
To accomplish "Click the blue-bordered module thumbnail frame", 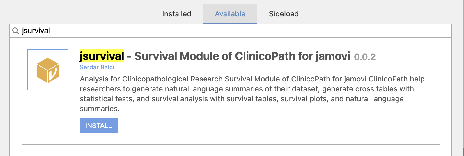I will (x=48, y=70).
